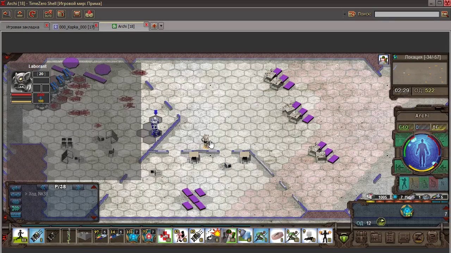Close the Archi [18] tab
This screenshot has width=451, height=253.
point(146,25)
